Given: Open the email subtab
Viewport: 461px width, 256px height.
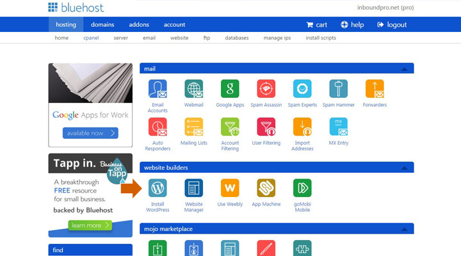Looking at the screenshot, I should coord(149,38).
